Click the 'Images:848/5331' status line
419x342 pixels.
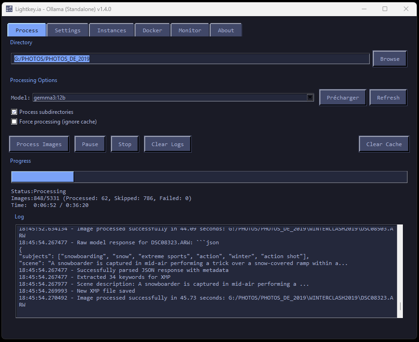[101, 198]
